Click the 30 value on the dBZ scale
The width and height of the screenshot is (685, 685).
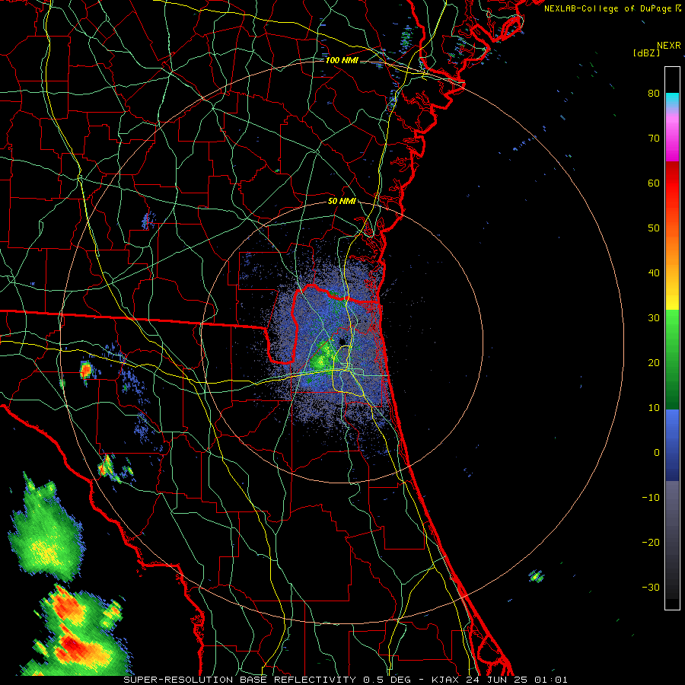[654, 317]
